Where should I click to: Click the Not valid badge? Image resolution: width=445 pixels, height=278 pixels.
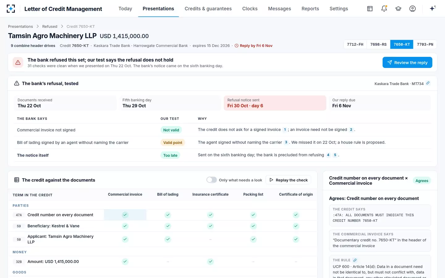(171, 130)
